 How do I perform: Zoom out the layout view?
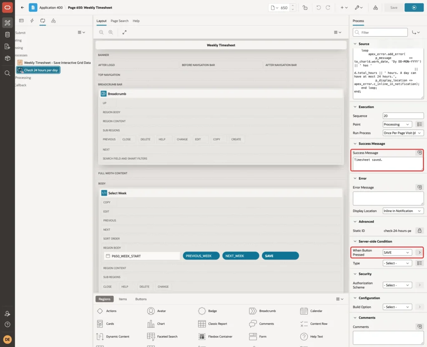(x=101, y=32)
